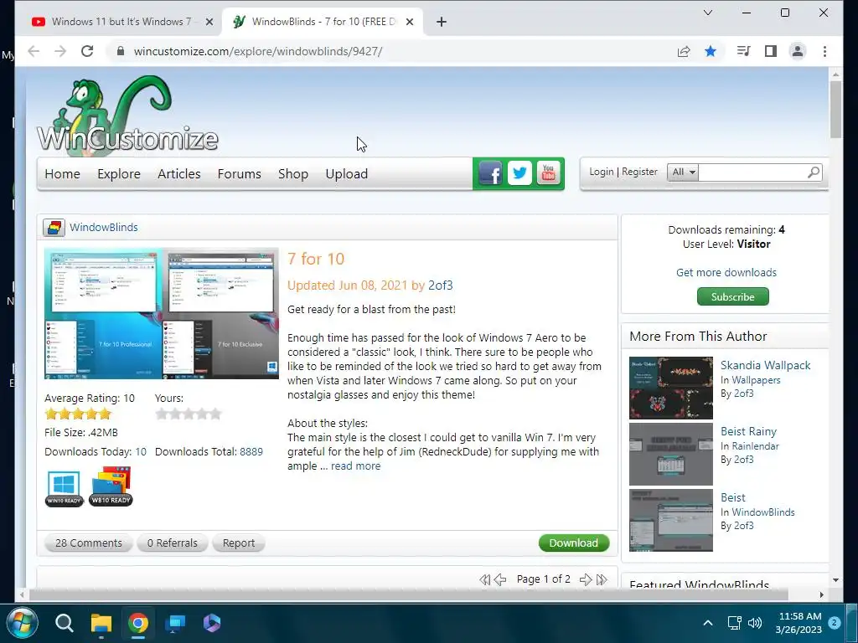Go to next comments page arrow
Viewport: 858px width, 643px height.
[586, 579]
